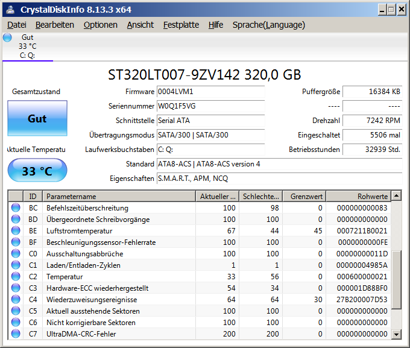Click the Parametername column header
The width and height of the screenshot is (410, 348).
[119, 196]
